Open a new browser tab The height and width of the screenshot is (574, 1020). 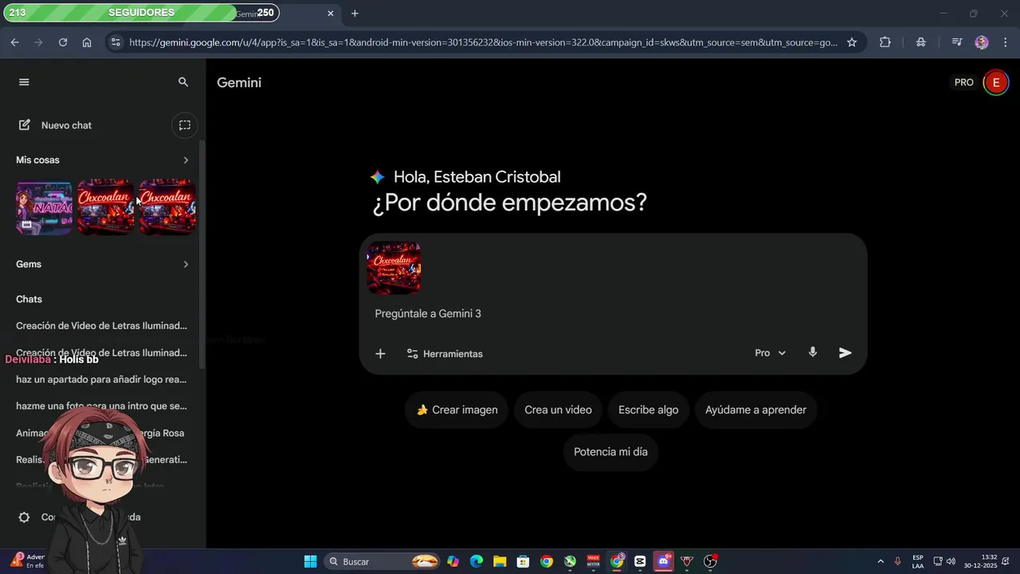point(355,14)
